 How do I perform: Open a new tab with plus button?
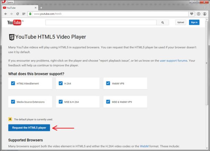click(x=41, y=8)
